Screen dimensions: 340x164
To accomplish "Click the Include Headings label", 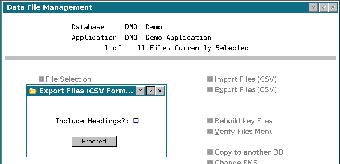I will (92, 121).
